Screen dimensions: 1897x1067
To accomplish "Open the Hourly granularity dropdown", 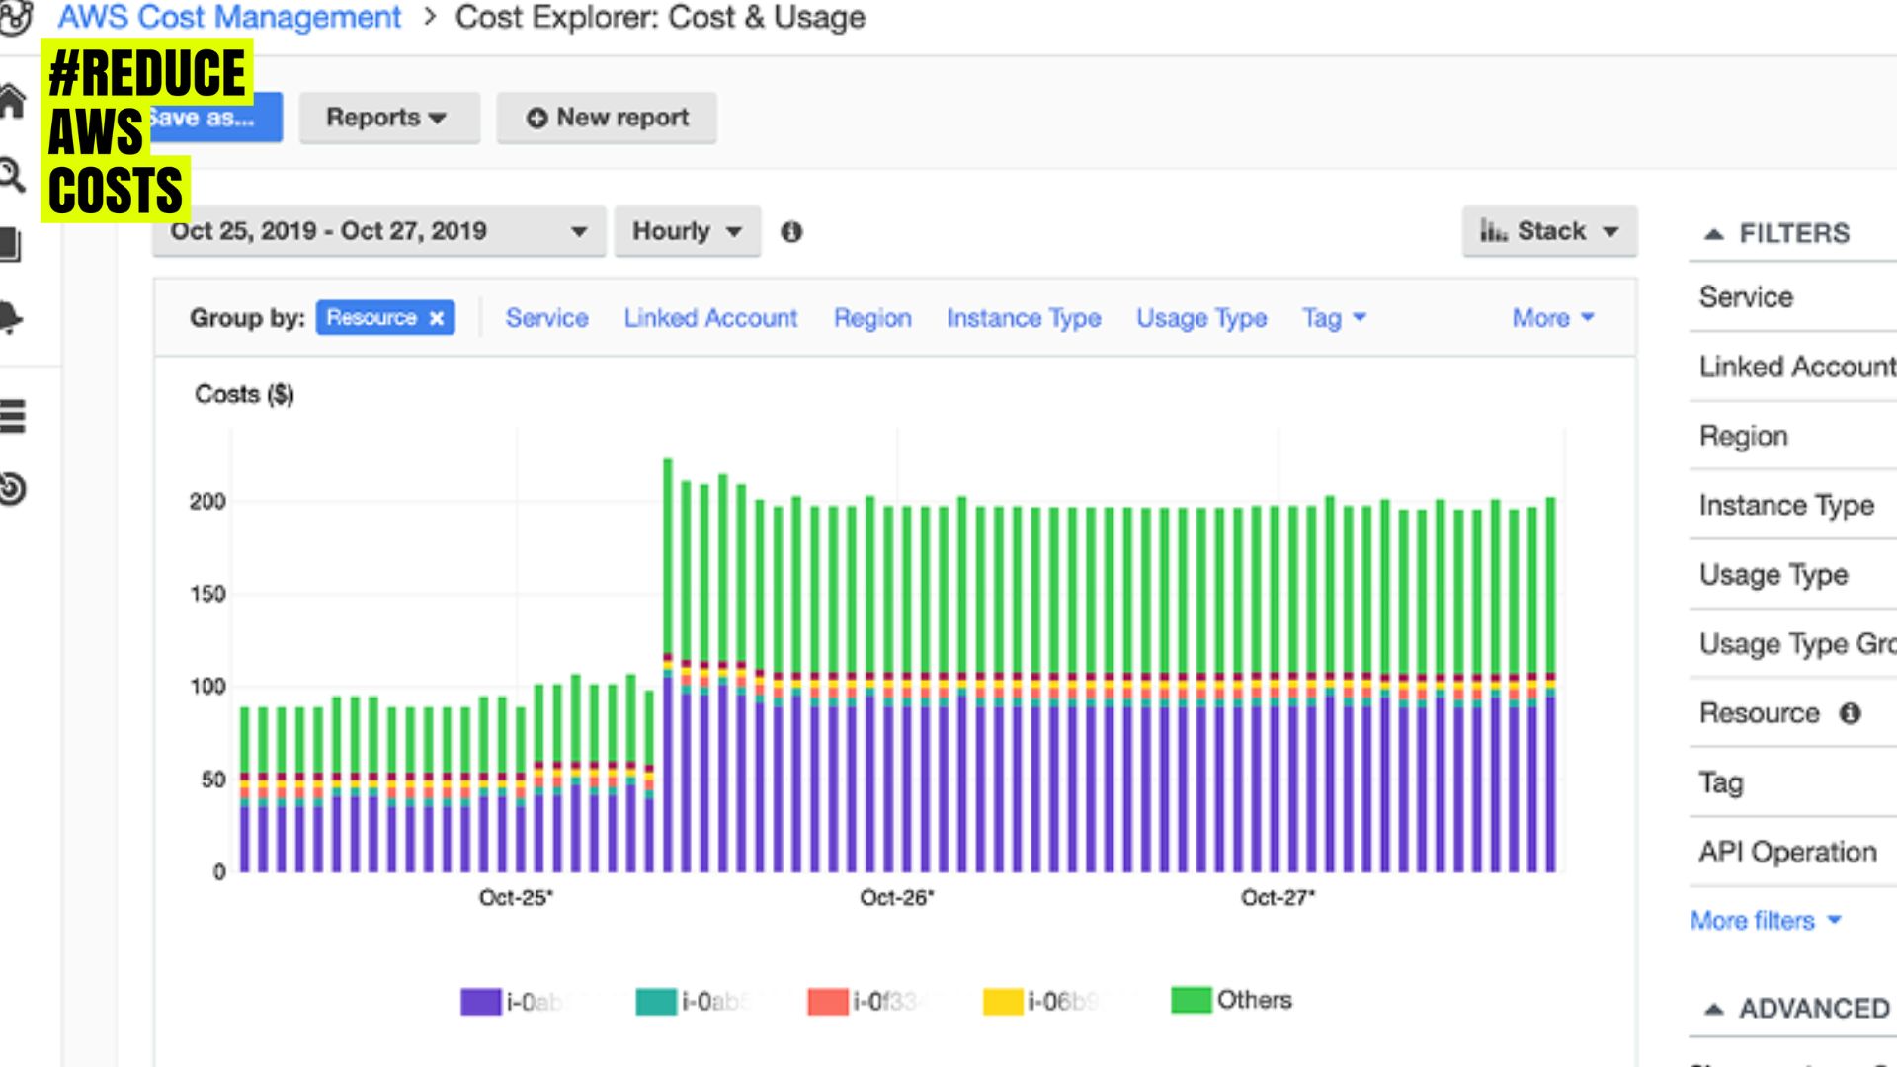I will pyautogui.click(x=688, y=231).
